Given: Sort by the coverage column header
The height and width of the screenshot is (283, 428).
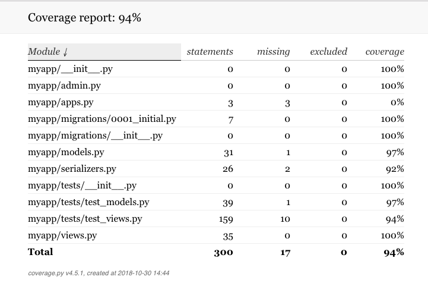Looking at the screenshot, I should pos(385,52).
